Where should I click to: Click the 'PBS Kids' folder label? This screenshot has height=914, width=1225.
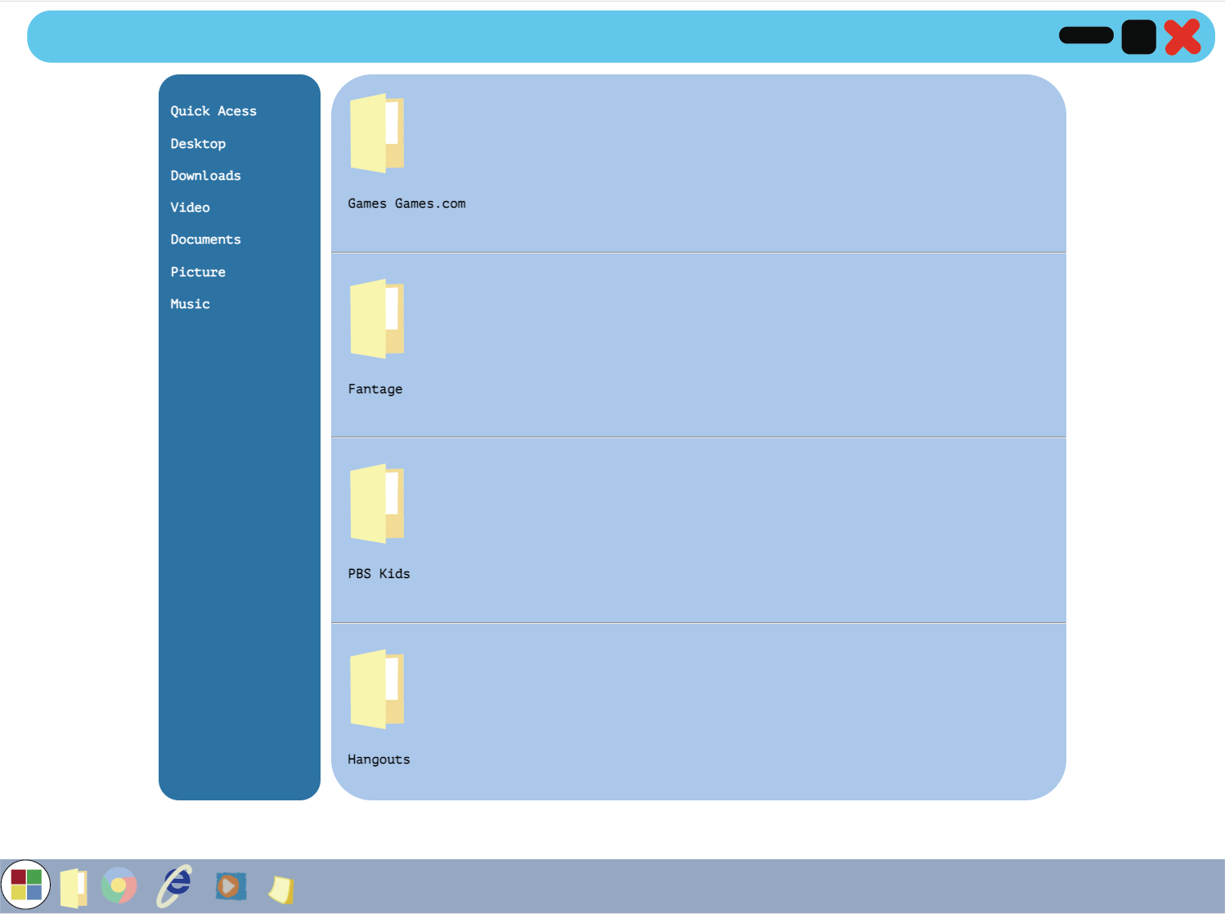pyautogui.click(x=379, y=574)
